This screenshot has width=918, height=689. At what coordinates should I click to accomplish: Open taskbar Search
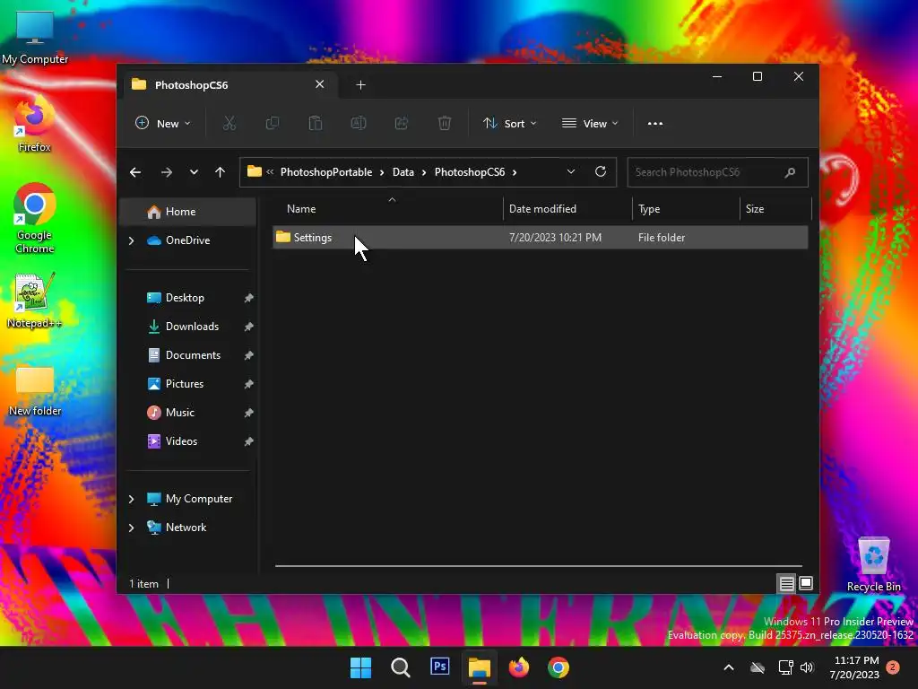click(401, 667)
